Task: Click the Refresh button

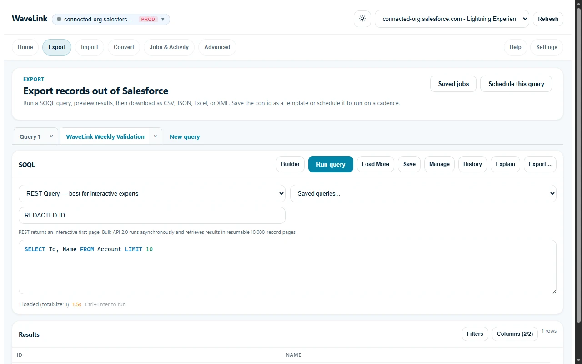Action: click(548, 19)
